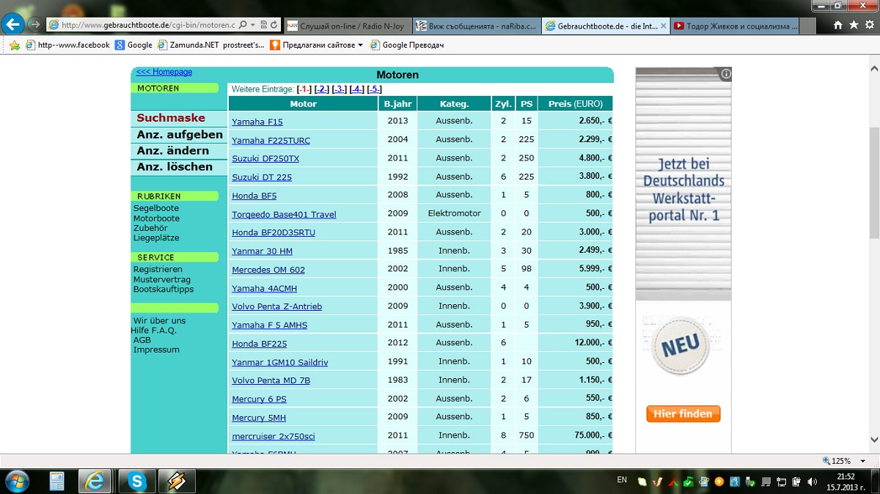Screen dimensions: 880x494
Task: Go to results page 4
Action: tap(356, 89)
